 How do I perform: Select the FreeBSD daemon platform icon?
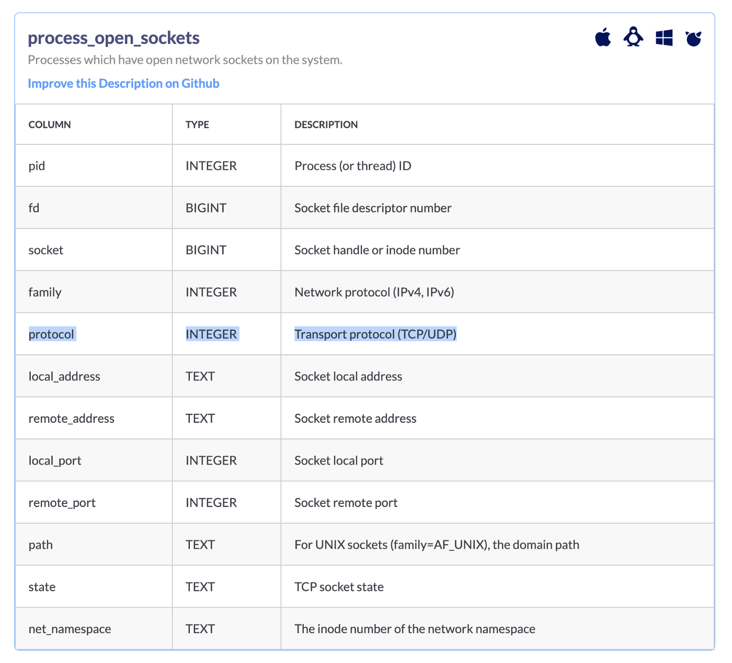click(x=693, y=37)
